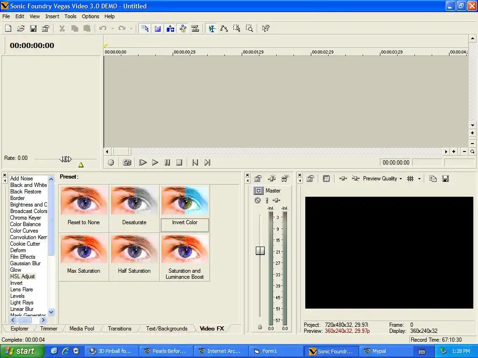The image size is (478, 358).
Task: Select Gaussian Blur in effects list
Action: click(x=25, y=263)
